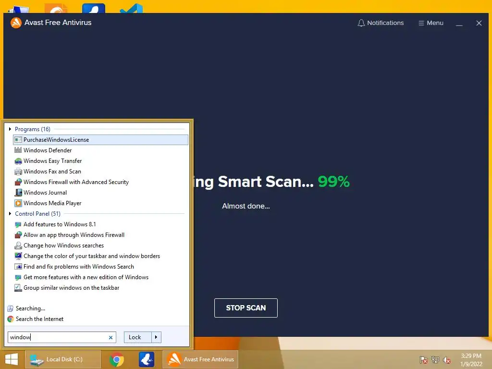Click Change taskbar color result icon

(18, 256)
